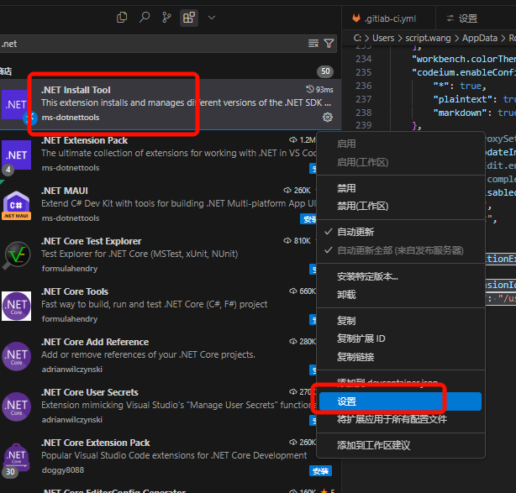Choose 复制扩展 ID menu entry
This screenshot has width=516, height=493.
point(401,338)
